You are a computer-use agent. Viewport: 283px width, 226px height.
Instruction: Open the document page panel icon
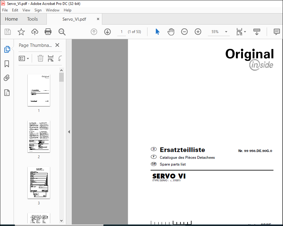(7, 93)
